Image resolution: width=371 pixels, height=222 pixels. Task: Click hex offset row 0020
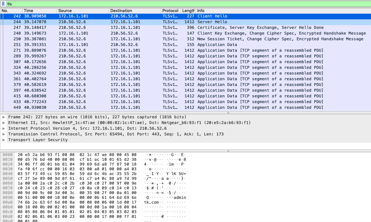pyautogui.click(x=8, y=164)
